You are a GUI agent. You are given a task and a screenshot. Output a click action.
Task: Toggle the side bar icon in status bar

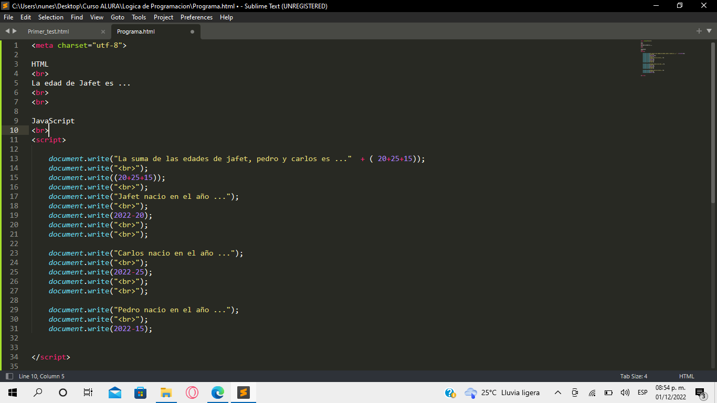point(9,376)
